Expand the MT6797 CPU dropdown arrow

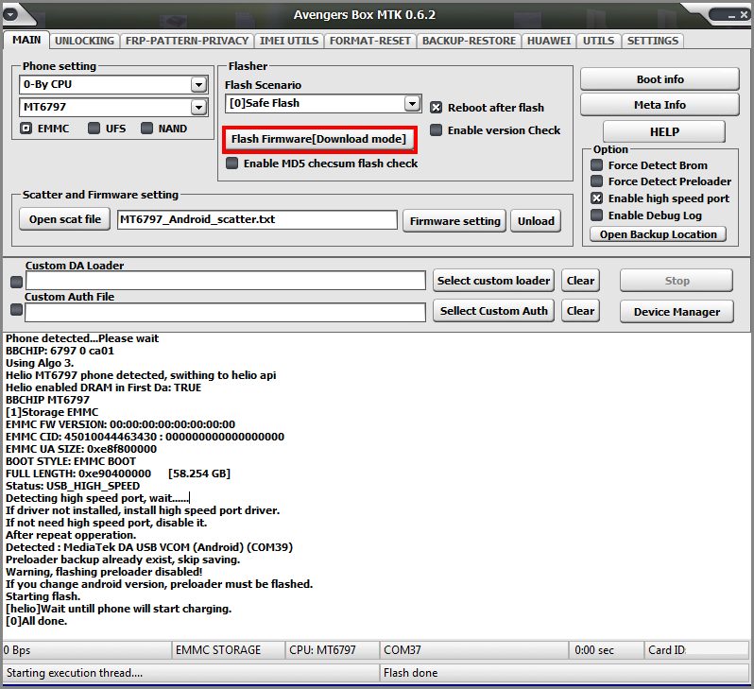point(198,107)
